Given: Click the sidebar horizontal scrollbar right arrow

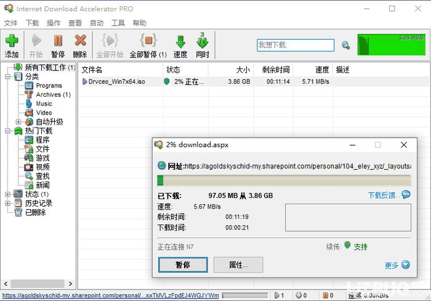Looking at the screenshot, I should [70, 283].
